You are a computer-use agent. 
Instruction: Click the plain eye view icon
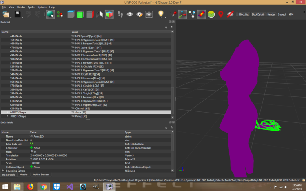130,14
